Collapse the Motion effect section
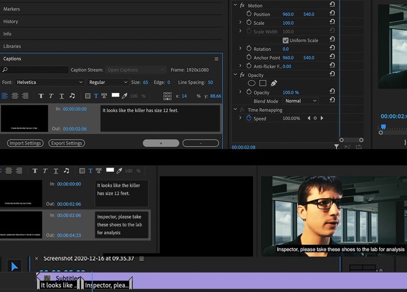 click(x=236, y=5)
